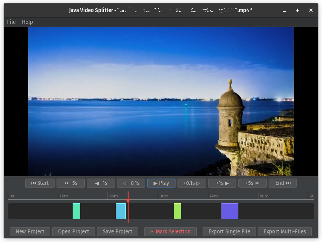Export selections as Multi-Files

pos(285,231)
